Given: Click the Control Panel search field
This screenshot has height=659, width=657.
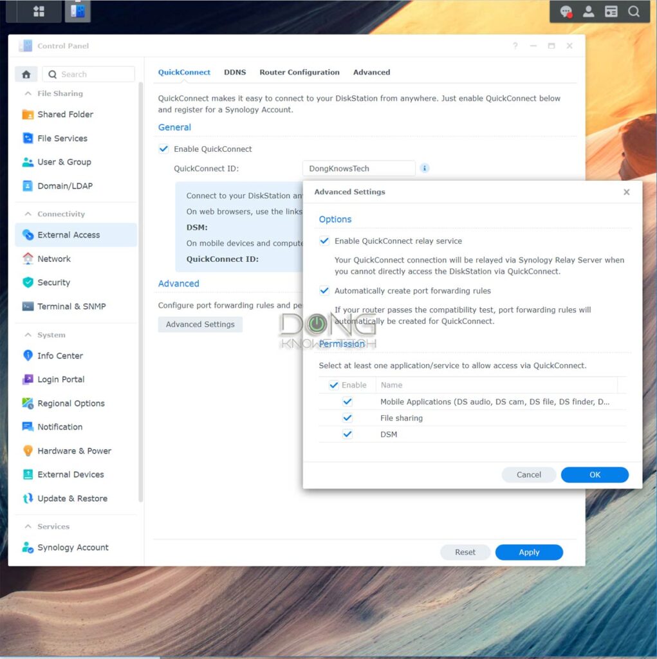Looking at the screenshot, I should (89, 75).
